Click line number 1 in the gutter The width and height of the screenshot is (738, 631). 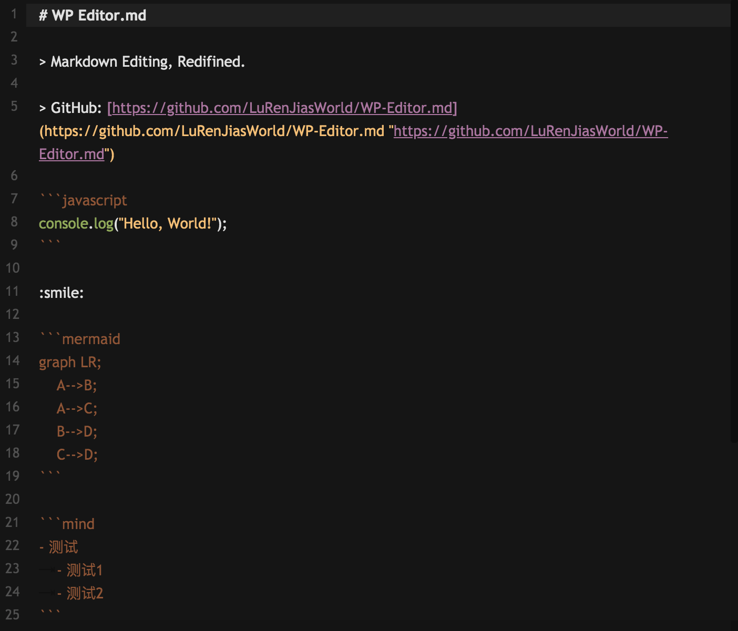pos(14,14)
